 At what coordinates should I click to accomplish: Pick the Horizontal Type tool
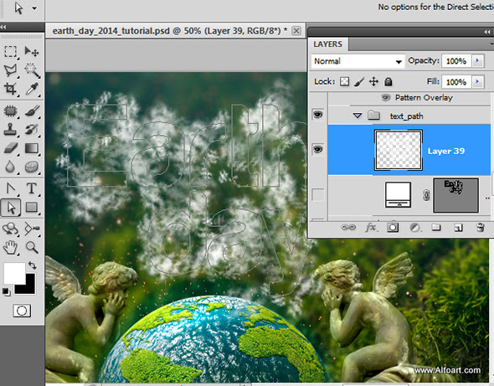pyautogui.click(x=32, y=188)
